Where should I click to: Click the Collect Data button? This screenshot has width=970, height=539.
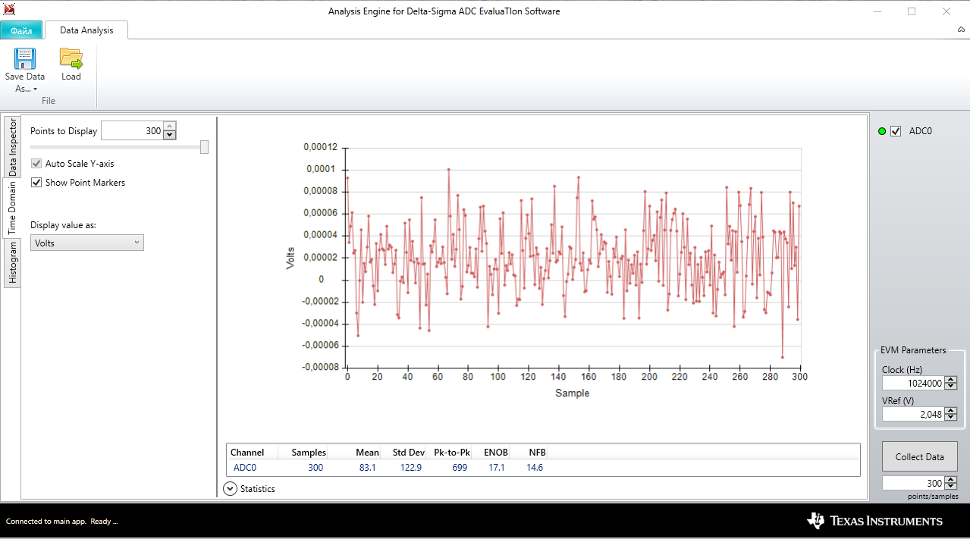(919, 456)
